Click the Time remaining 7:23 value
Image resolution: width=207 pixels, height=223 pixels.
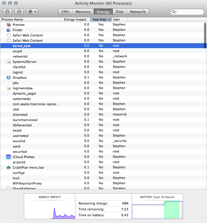pos(125,209)
